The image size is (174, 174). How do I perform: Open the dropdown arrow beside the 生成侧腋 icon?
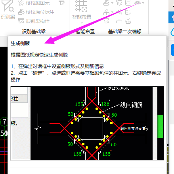143,3
